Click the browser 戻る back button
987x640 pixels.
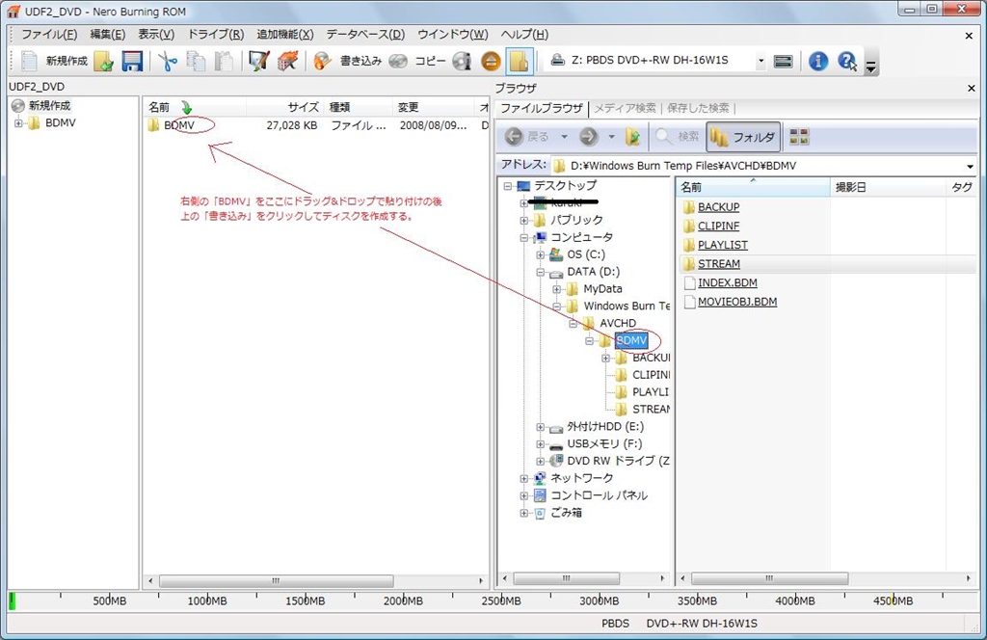tap(527, 137)
